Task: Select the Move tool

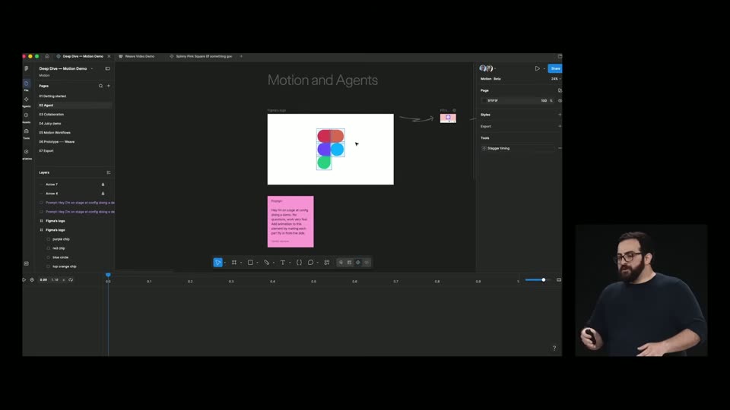Action: point(217,263)
